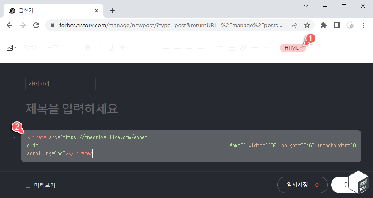Open the text background color tool
Viewport: 373px width, 198px height.
click(x=146, y=48)
